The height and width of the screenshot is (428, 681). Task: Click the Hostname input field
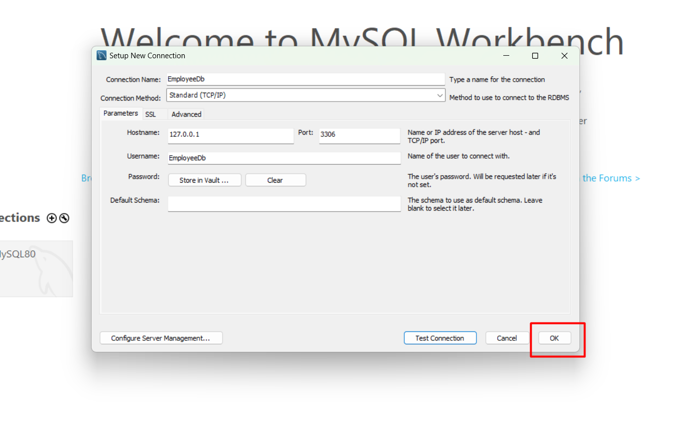click(x=231, y=135)
